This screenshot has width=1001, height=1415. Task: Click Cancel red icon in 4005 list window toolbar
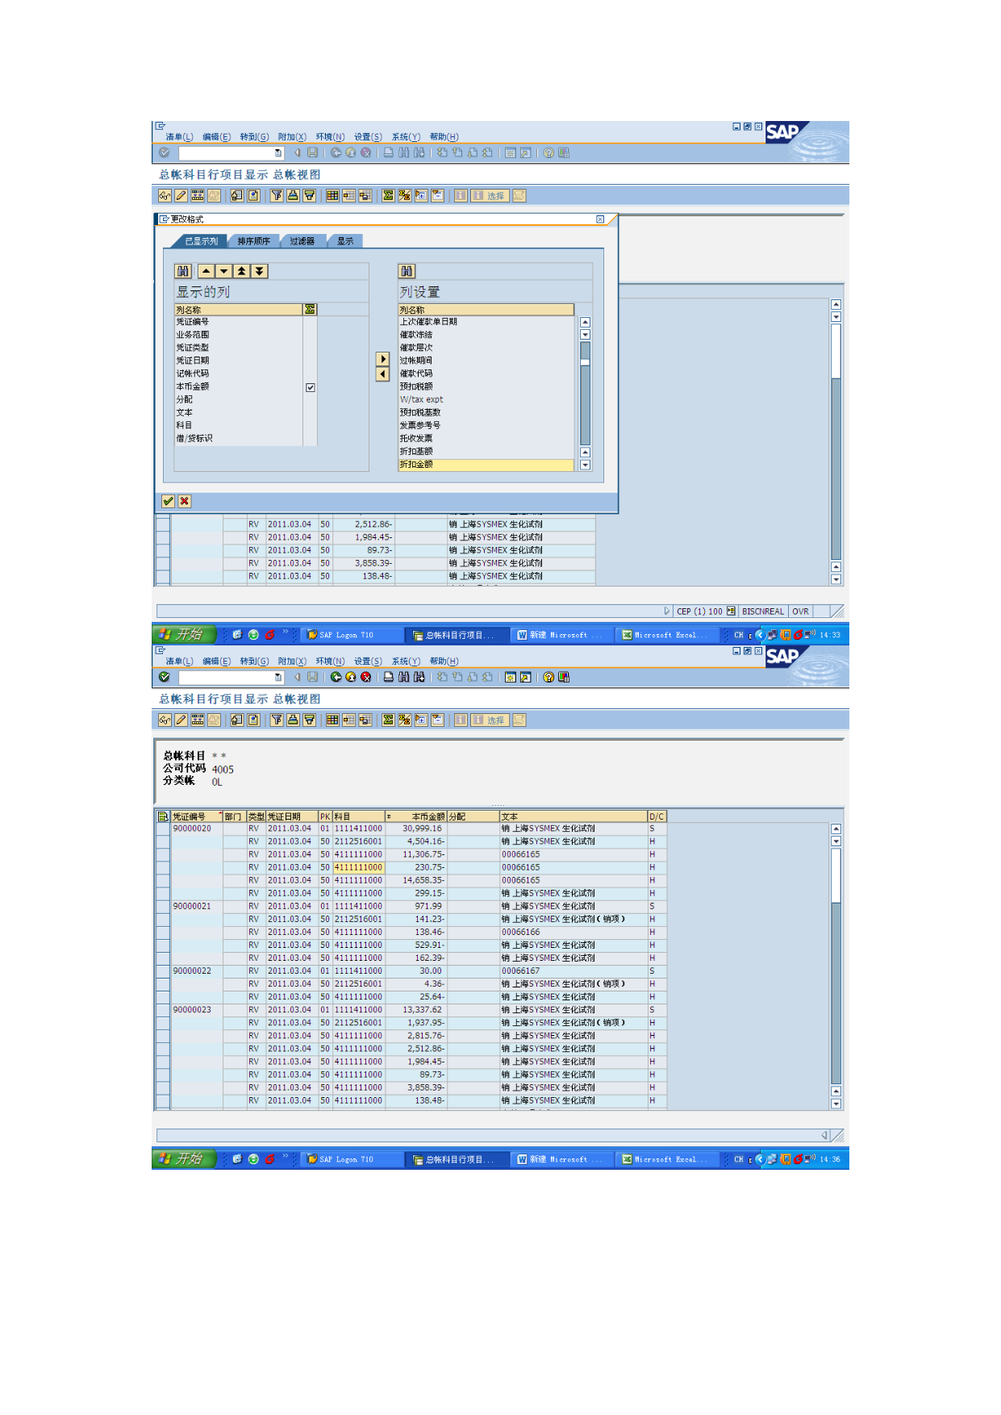tap(365, 677)
